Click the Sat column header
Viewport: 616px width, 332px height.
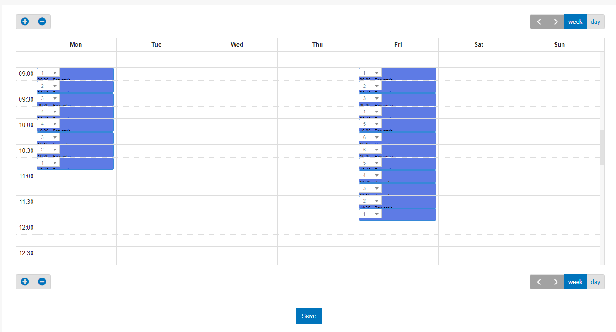coord(478,45)
